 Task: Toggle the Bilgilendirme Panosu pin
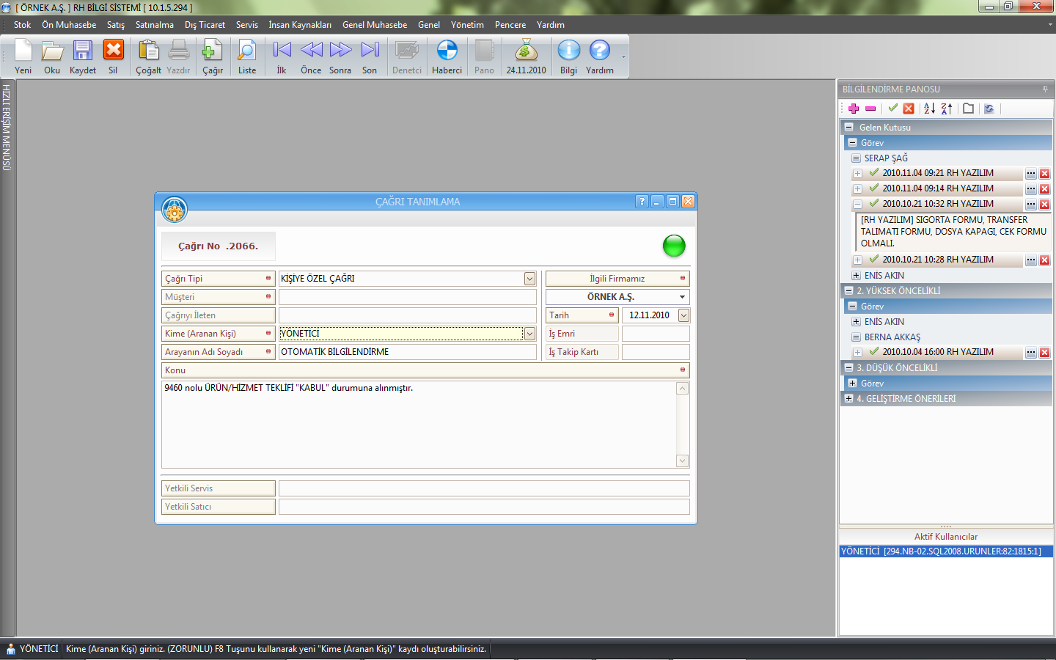pos(1045,89)
